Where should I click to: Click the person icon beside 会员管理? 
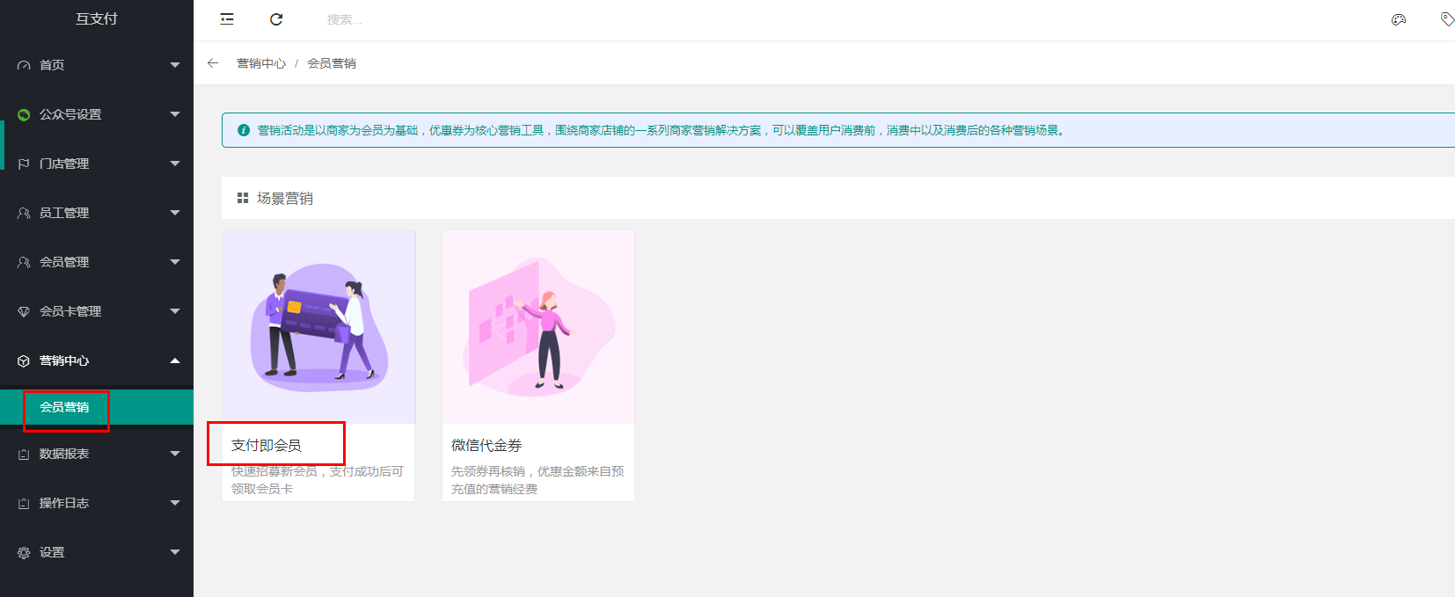pos(24,262)
